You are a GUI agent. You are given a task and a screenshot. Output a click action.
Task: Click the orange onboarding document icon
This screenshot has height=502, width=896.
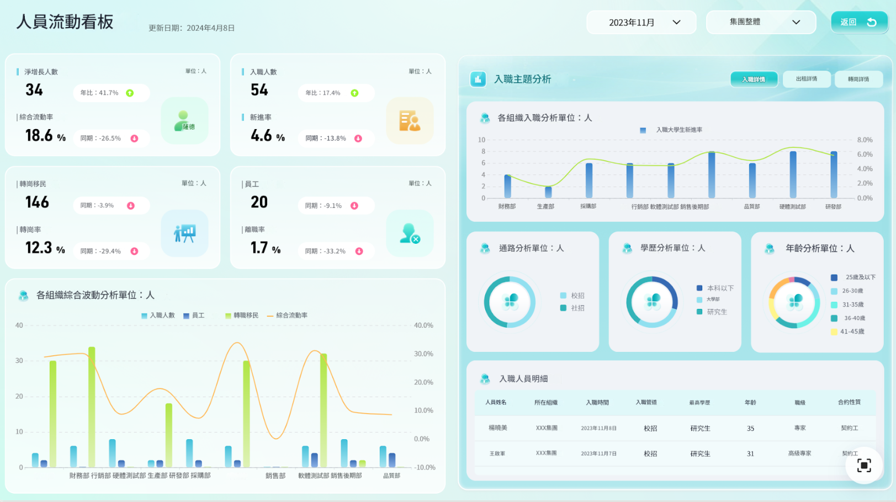click(x=410, y=121)
